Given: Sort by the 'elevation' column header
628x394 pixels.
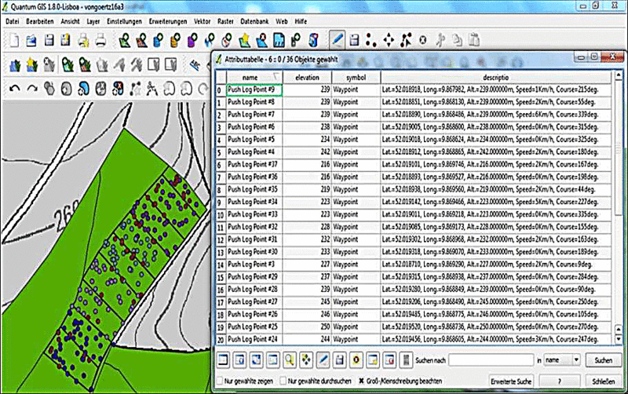Looking at the screenshot, I should coord(307,78).
